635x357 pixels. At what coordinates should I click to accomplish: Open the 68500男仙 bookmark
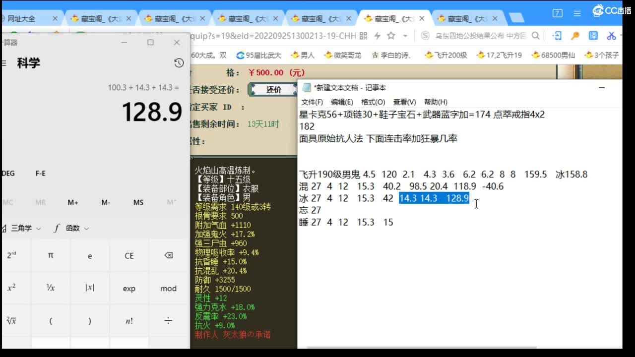553,55
